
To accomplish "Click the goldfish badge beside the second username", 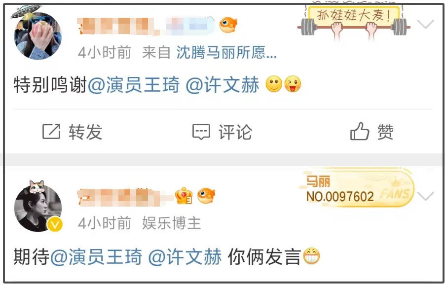I will 206,196.
